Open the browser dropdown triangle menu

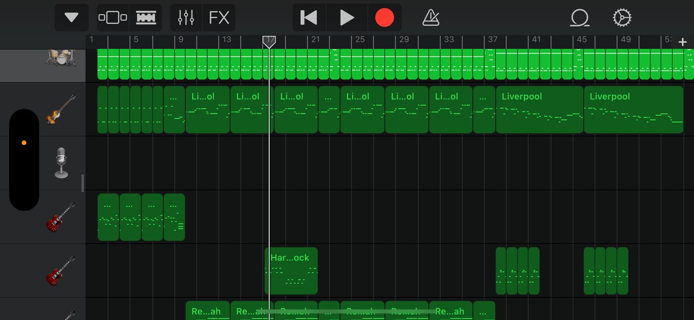coord(71,18)
